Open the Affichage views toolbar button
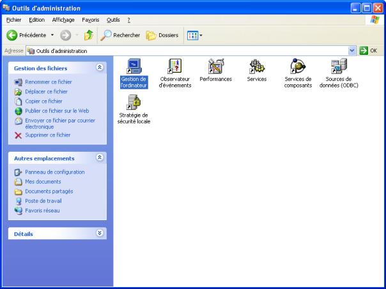 194,36
